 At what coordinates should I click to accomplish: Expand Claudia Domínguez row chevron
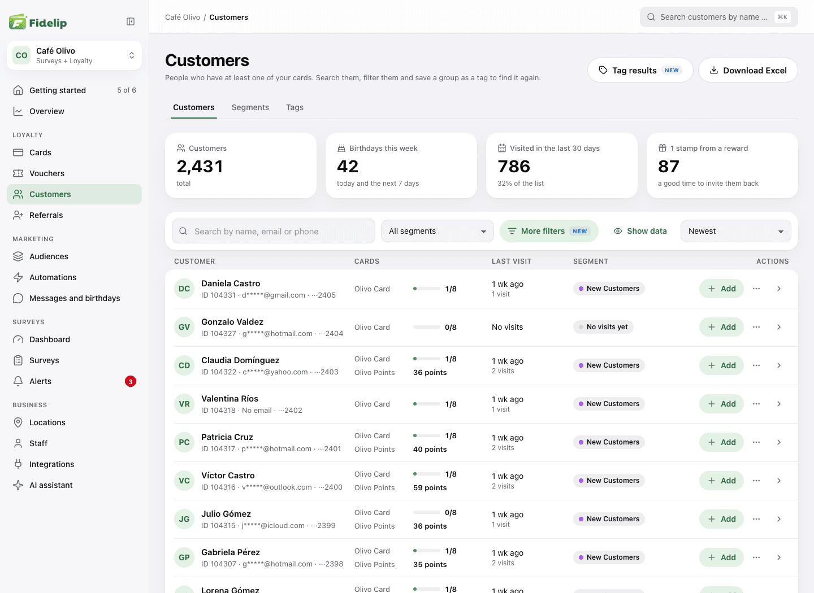[779, 365]
